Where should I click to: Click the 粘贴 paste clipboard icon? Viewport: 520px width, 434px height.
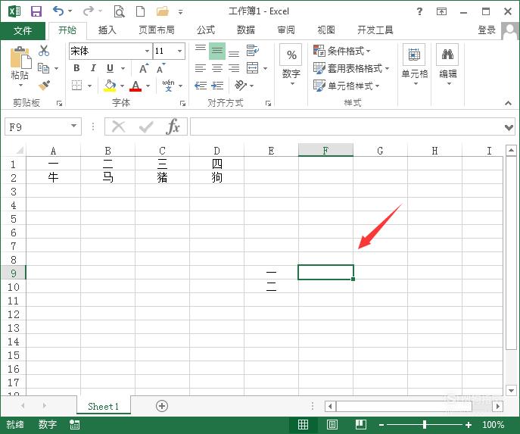[20, 58]
